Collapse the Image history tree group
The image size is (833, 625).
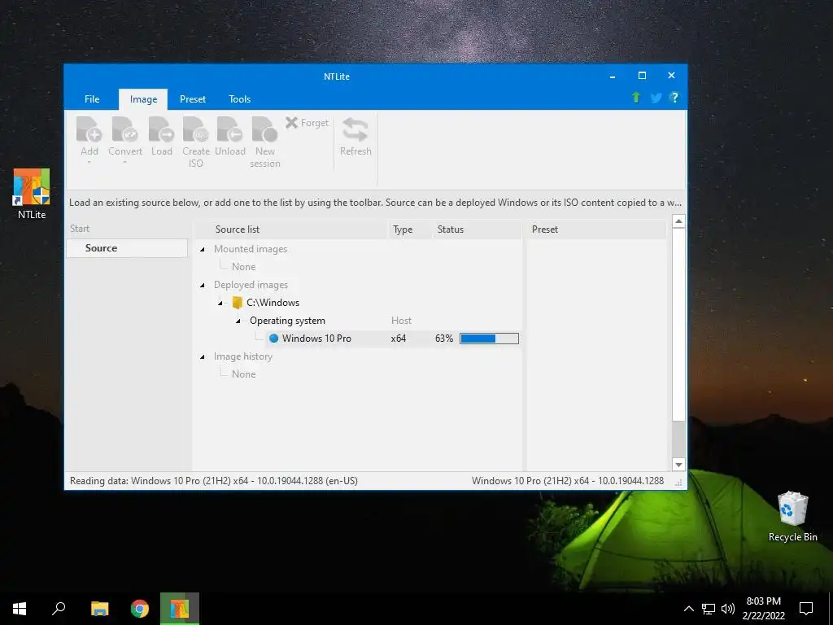pos(203,357)
